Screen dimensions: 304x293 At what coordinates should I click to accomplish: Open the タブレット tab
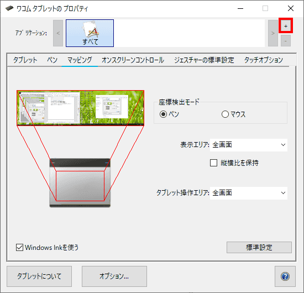[x=25, y=60]
